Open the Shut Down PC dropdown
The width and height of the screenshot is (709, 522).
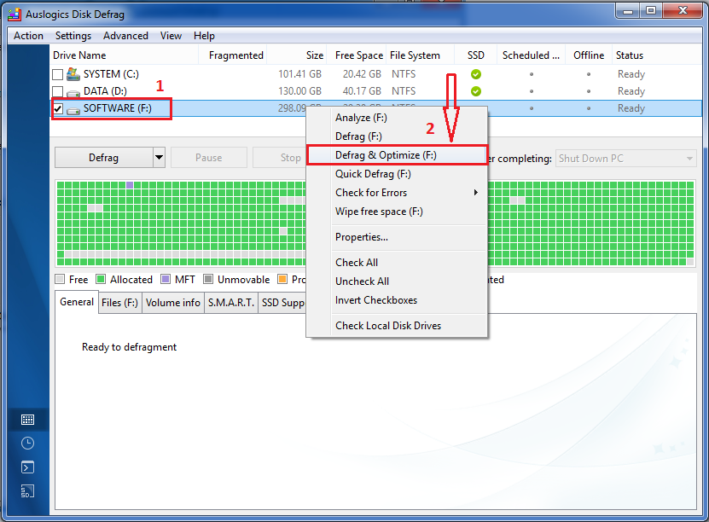click(x=626, y=158)
